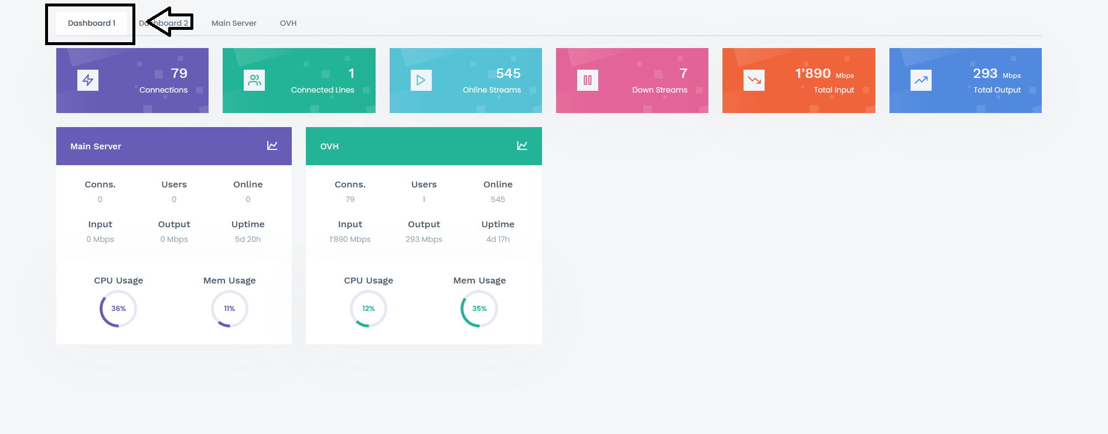Select Main Server Input value 0 Mbps

coord(100,239)
